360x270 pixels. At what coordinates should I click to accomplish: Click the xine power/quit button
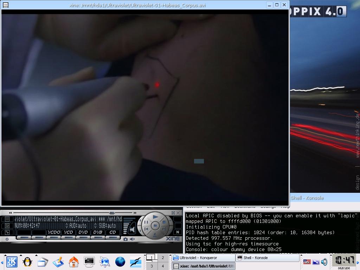(7, 239)
